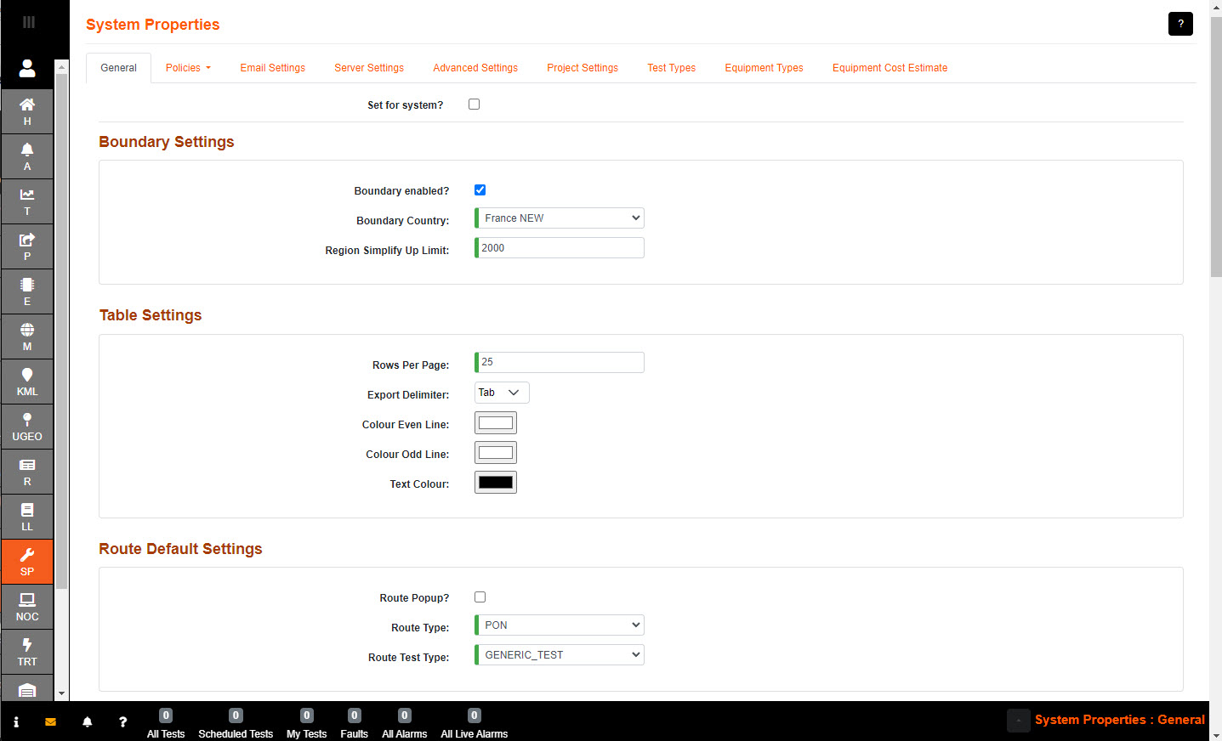Expand the Export Delimiter dropdown
The height and width of the screenshot is (741, 1222).
click(502, 393)
